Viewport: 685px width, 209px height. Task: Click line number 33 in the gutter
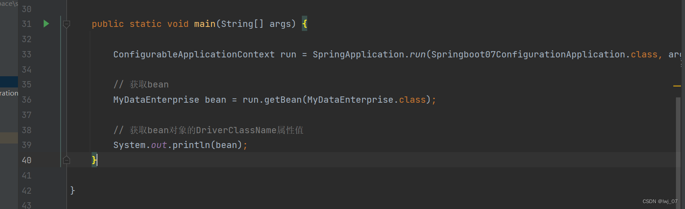[x=27, y=54]
